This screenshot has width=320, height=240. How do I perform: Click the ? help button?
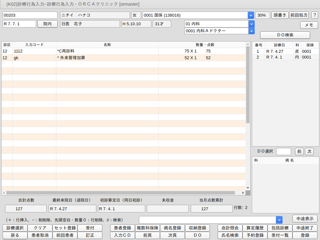314,15
